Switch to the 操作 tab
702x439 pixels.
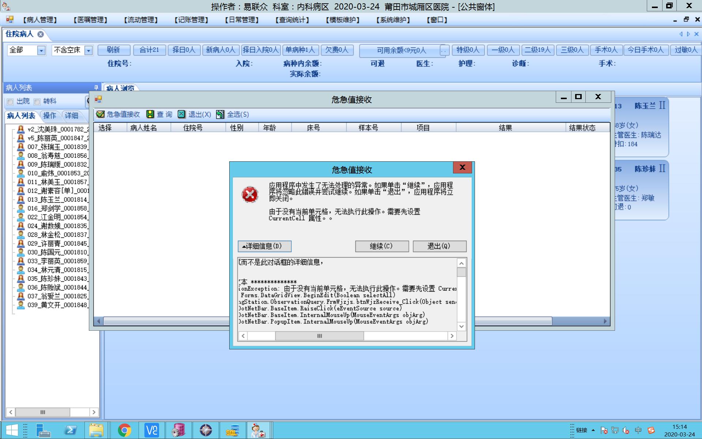point(50,116)
